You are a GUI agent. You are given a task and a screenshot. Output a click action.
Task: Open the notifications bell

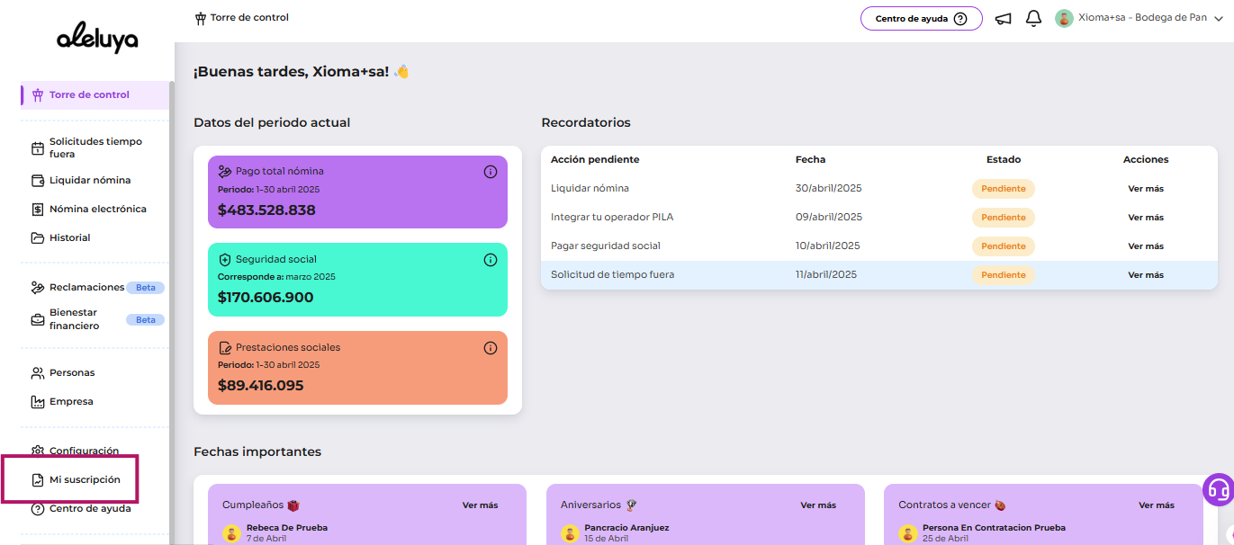1033,19
